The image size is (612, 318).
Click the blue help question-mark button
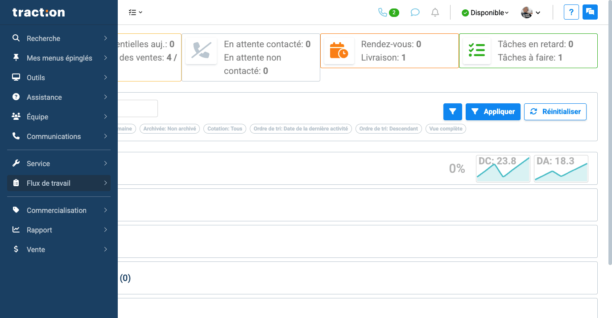tap(571, 12)
